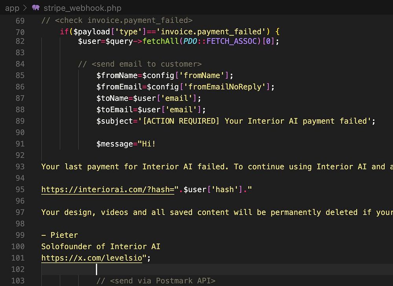This screenshot has height=286, width=393.
Task: Click the $payload variable on line 70
Action: tap(92, 32)
